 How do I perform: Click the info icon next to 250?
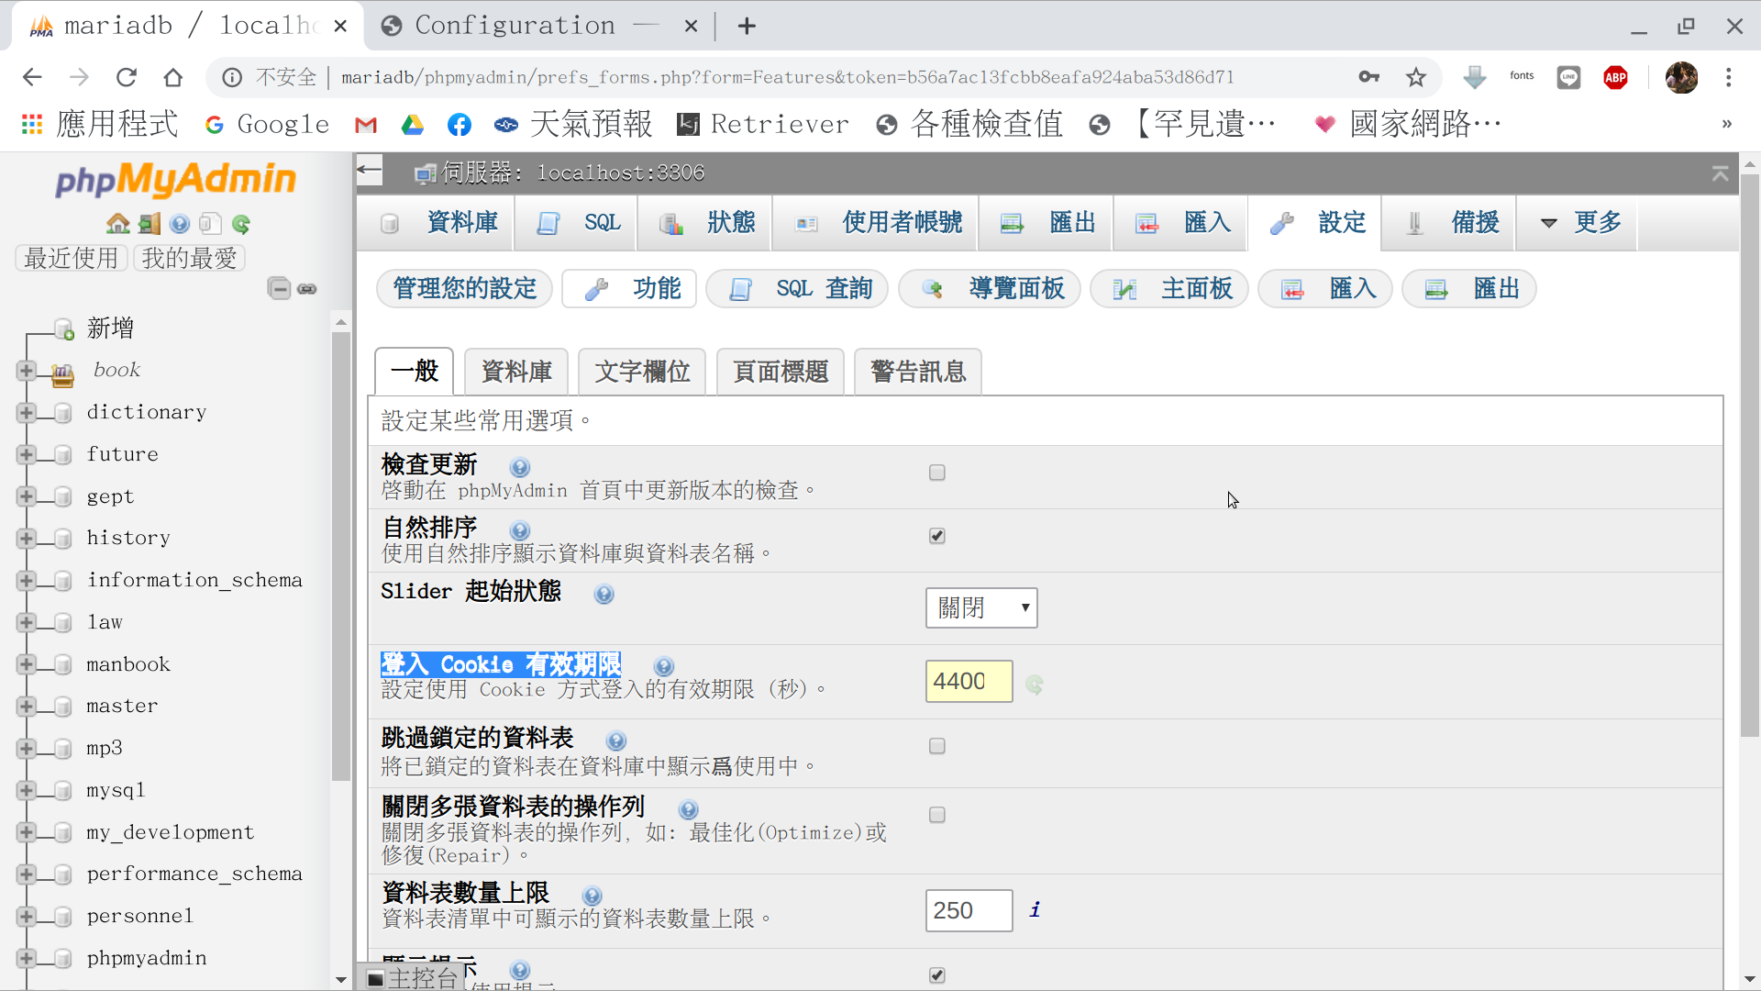1035,909
